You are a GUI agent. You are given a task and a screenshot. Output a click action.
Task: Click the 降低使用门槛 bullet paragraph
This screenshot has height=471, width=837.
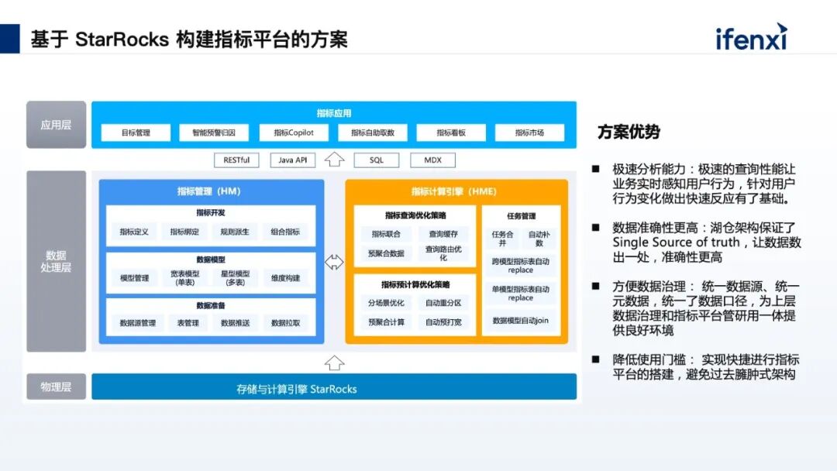704,367
